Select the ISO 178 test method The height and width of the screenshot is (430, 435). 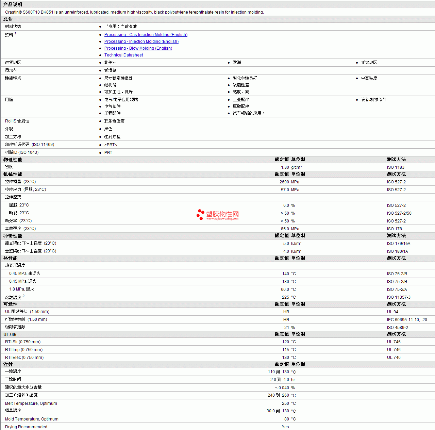(394, 229)
